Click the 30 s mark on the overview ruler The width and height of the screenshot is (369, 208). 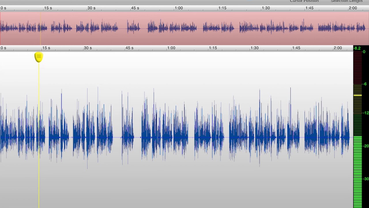pos(92,8)
